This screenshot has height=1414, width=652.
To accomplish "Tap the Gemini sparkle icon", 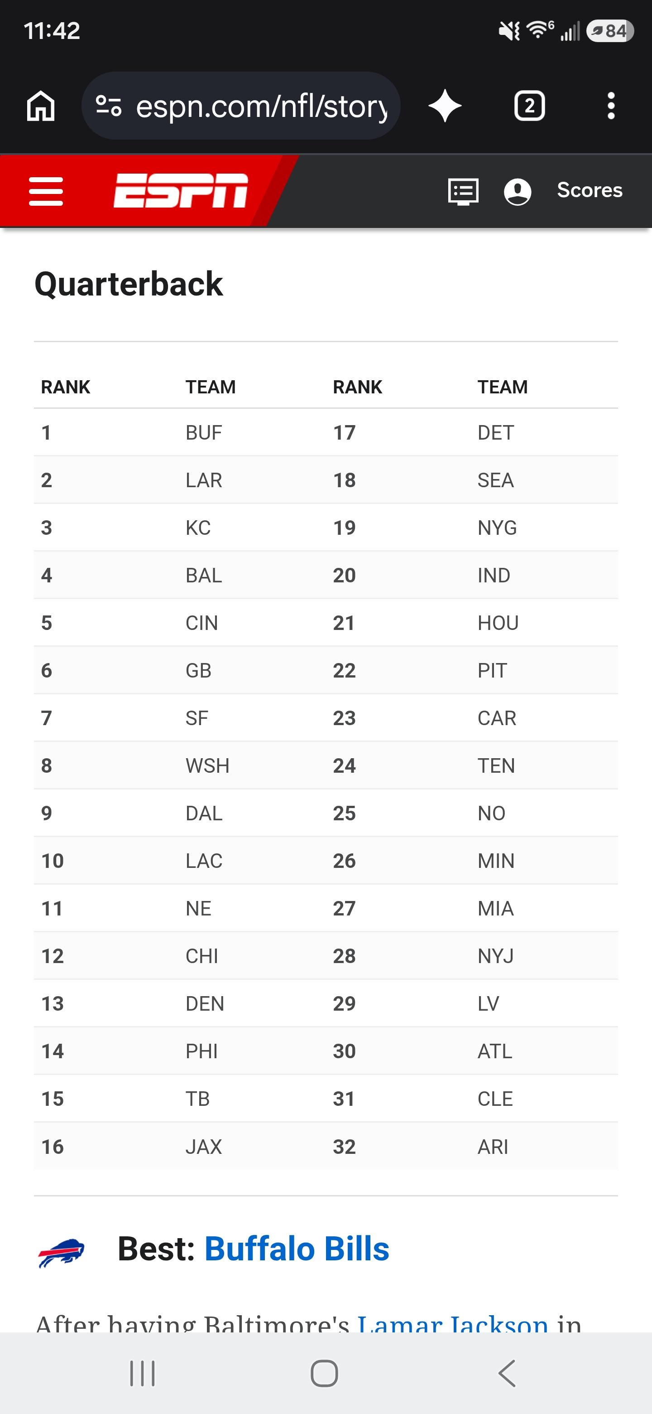I will pos(445,106).
